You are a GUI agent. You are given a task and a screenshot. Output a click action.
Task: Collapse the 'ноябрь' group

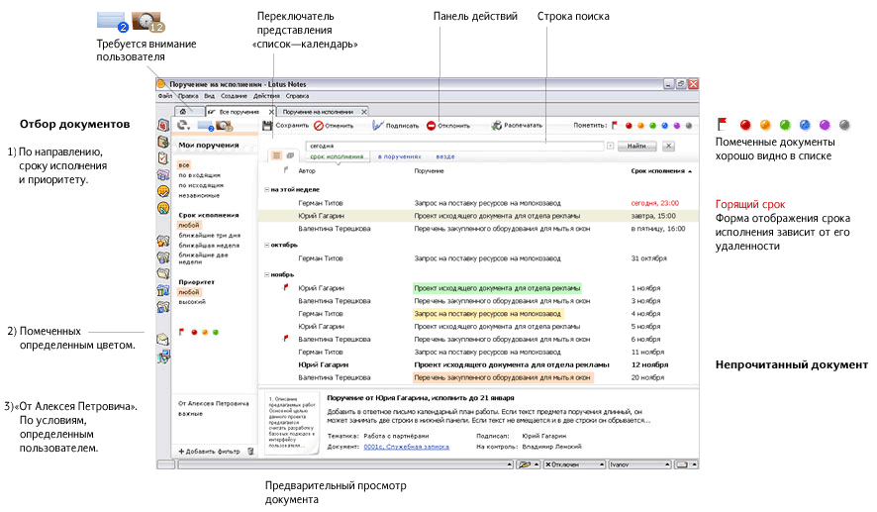[x=267, y=275]
